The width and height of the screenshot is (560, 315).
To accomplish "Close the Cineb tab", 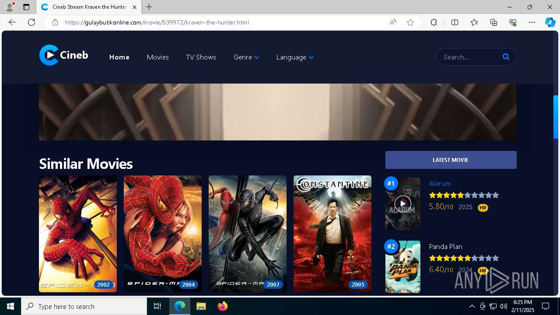I will coord(134,7).
